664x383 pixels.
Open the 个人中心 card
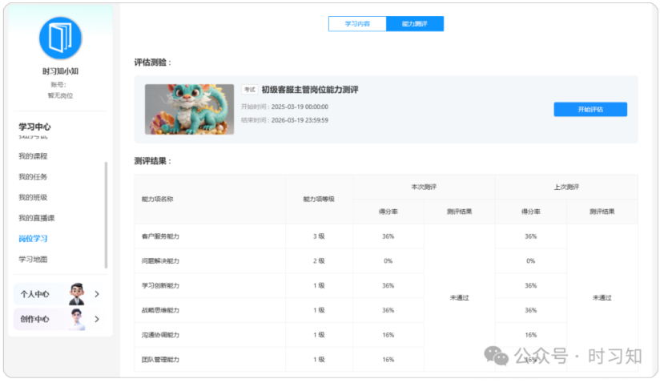click(x=60, y=294)
